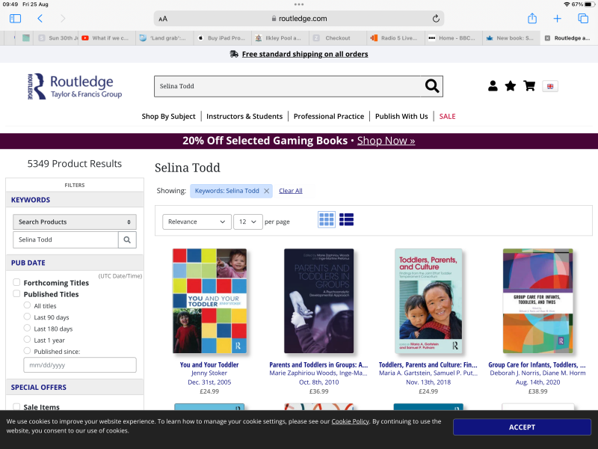Open the three-dots multitasking menu at top

coord(299,4)
